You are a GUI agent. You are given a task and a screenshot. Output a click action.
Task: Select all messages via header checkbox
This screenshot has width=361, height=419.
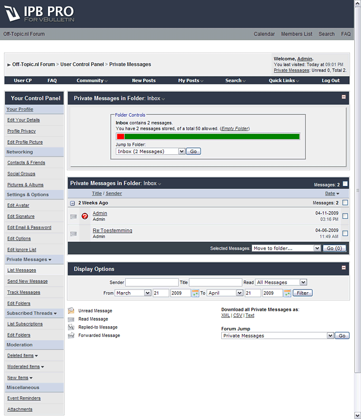pos(345,184)
